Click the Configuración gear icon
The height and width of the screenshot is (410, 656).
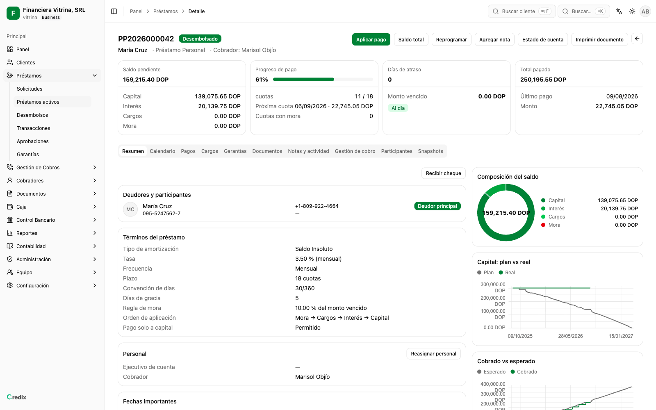point(10,285)
